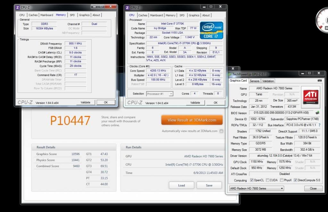Image resolution: width=328 pixels, height=212 pixels.
Task: Click the ATI Radeon logo in GPU-Z
Action: 310,96
